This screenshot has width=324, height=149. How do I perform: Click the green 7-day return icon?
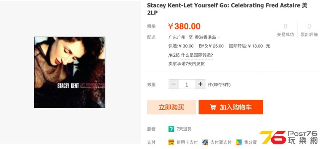click(x=171, y=129)
